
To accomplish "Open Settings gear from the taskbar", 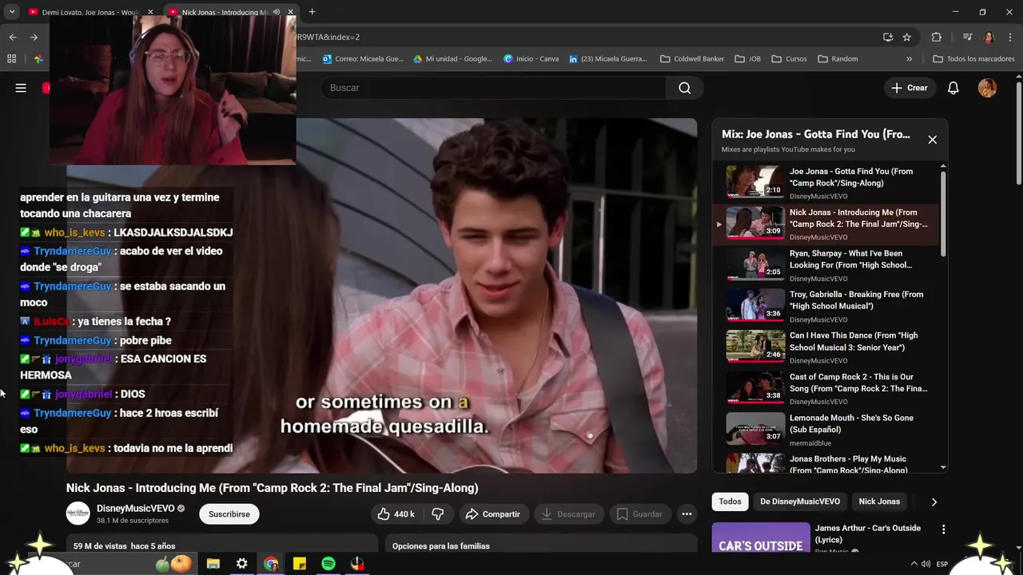I will (x=241, y=564).
